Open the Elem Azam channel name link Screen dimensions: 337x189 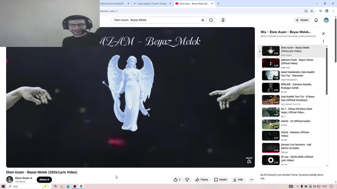[x=22, y=178]
